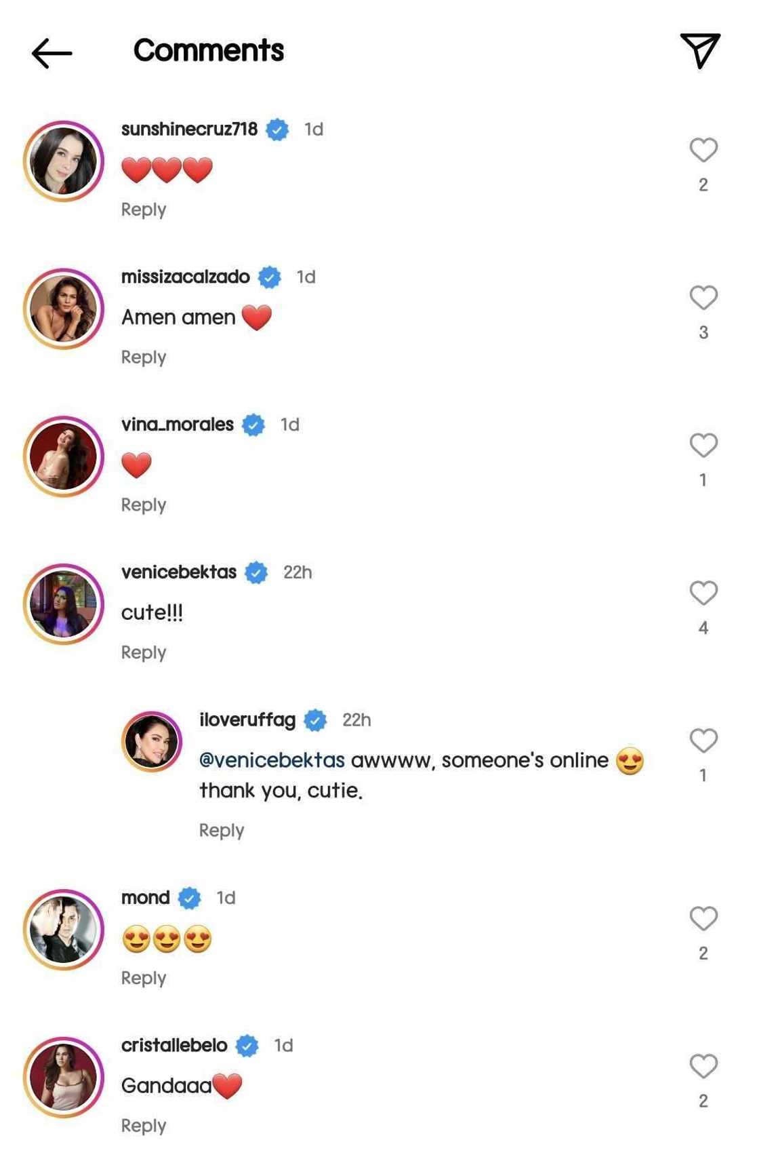
Task: View vina_morales's profile avatar
Action: (x=64, y=456)
